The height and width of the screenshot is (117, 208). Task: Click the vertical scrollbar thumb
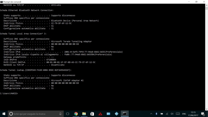click(x=207, y=8)
